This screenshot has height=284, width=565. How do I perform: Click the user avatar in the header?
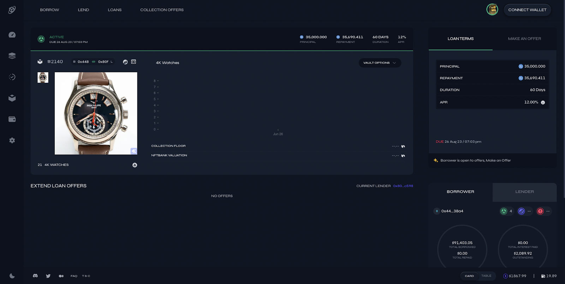(x=492, y=10)
